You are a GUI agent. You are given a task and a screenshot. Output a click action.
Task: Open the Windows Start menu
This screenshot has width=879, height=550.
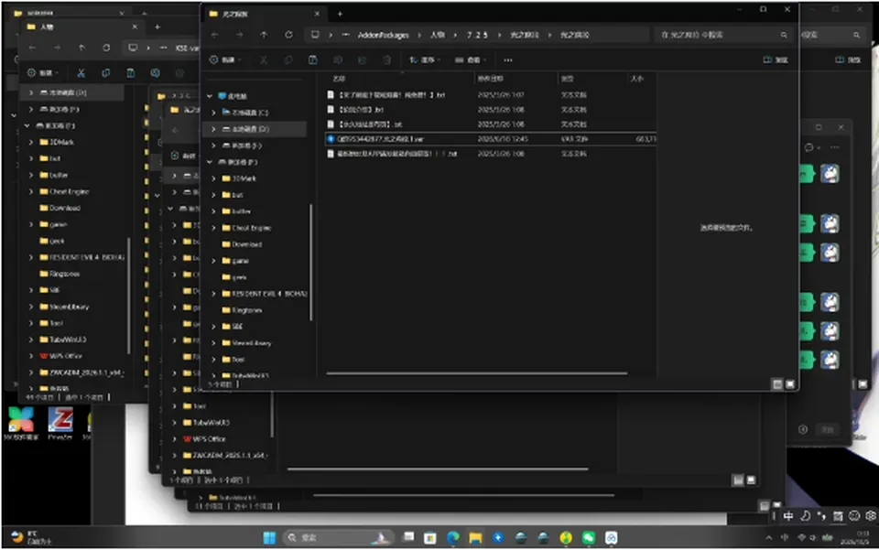269,538
